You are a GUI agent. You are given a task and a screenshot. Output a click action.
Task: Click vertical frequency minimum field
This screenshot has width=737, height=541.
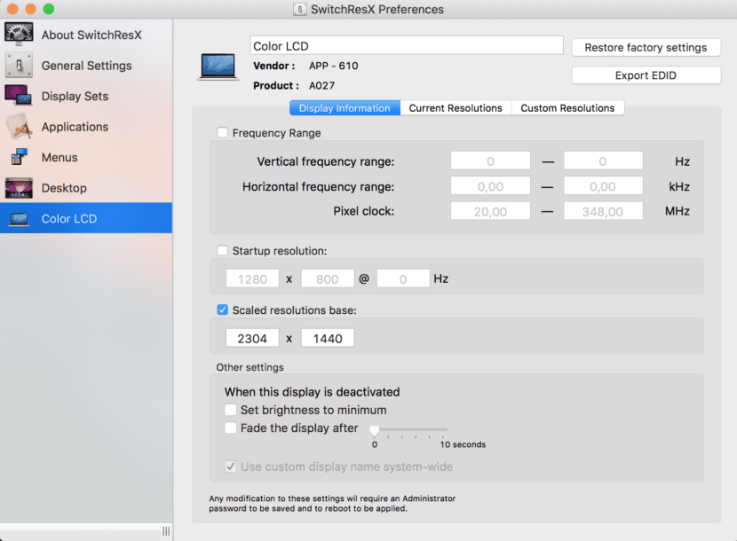click(x=490, y=161)
